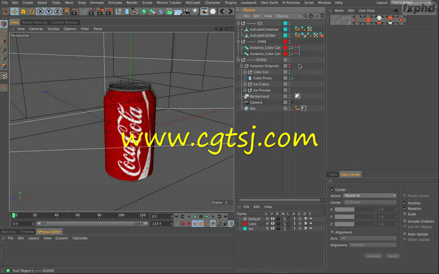Toggle the Rotation checkbox
Image resolution: width=439 pixels, height=274 pixels.
point(405,209)
